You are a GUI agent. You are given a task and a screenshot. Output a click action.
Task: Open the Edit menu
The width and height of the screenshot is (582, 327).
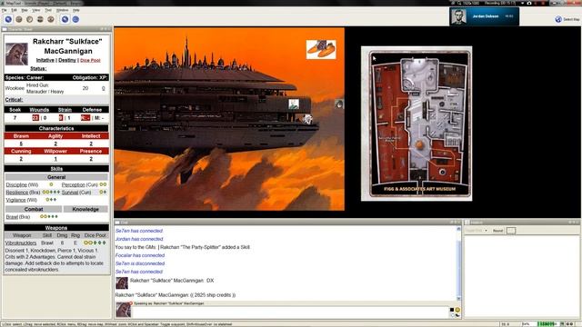[x=15, y=10]
